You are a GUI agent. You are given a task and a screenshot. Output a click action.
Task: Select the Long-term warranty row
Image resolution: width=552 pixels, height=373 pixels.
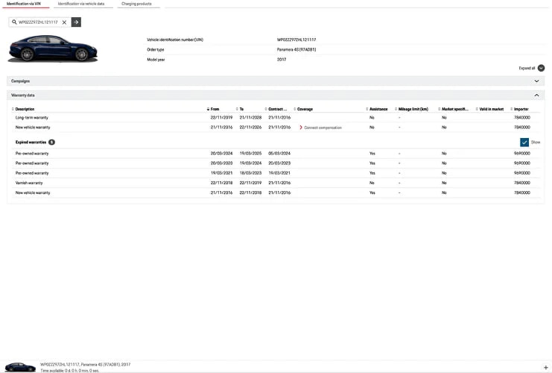[x=276, y=117]
